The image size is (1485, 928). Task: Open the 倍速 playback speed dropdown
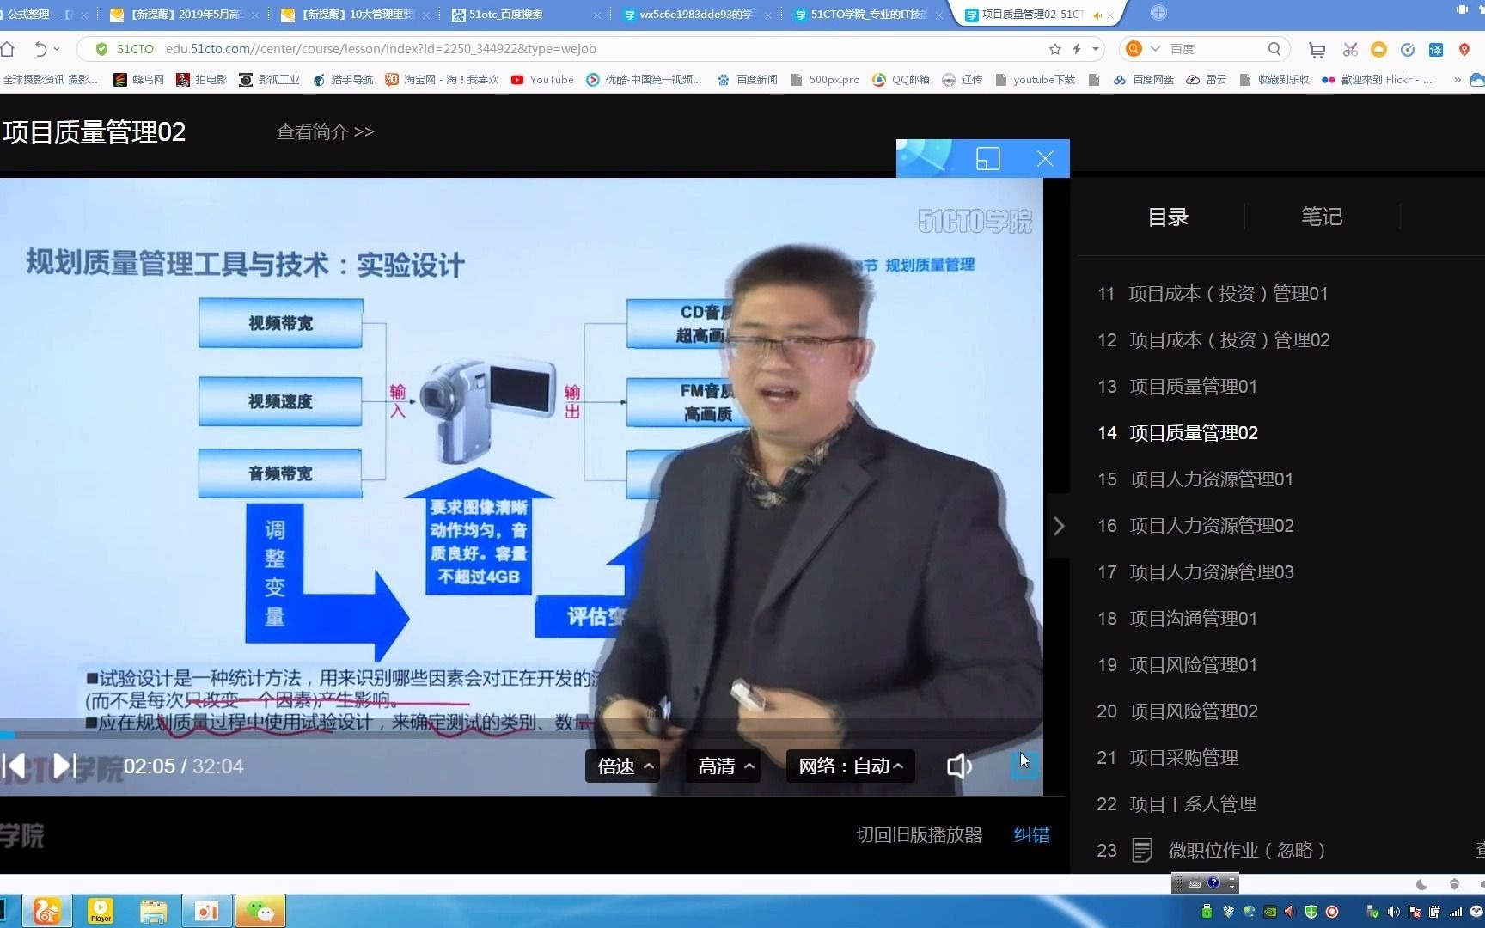pyautogui.click(x=621, y=766)
